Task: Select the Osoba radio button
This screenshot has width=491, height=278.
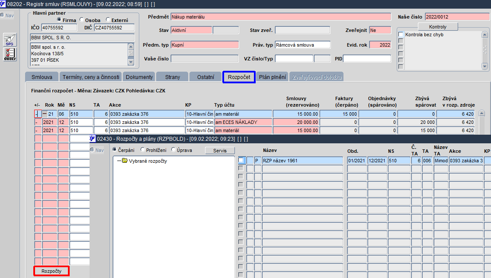Action: 82,20
